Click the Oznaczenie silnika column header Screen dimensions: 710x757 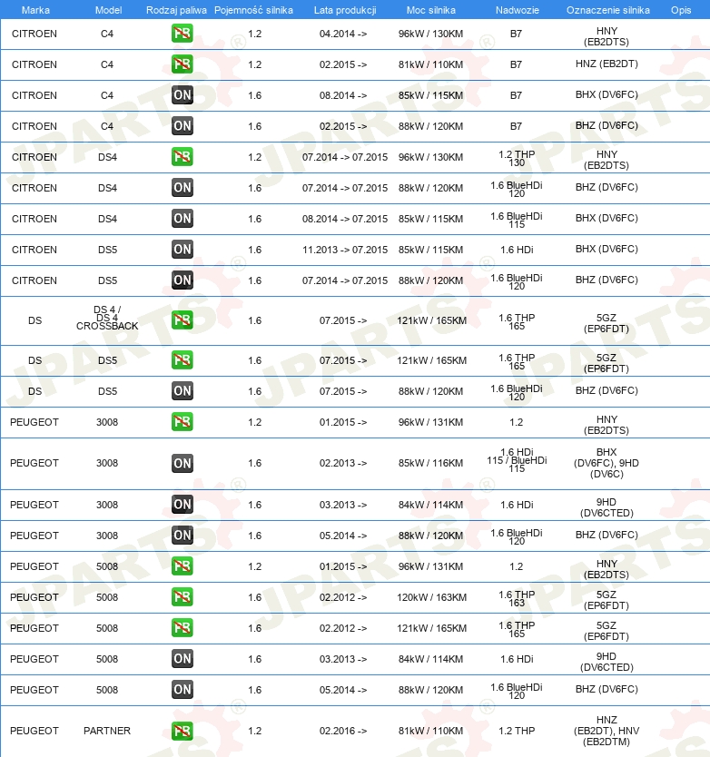point(607,10)
